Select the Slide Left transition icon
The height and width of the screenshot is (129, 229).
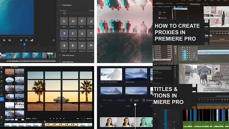(64, 46)
